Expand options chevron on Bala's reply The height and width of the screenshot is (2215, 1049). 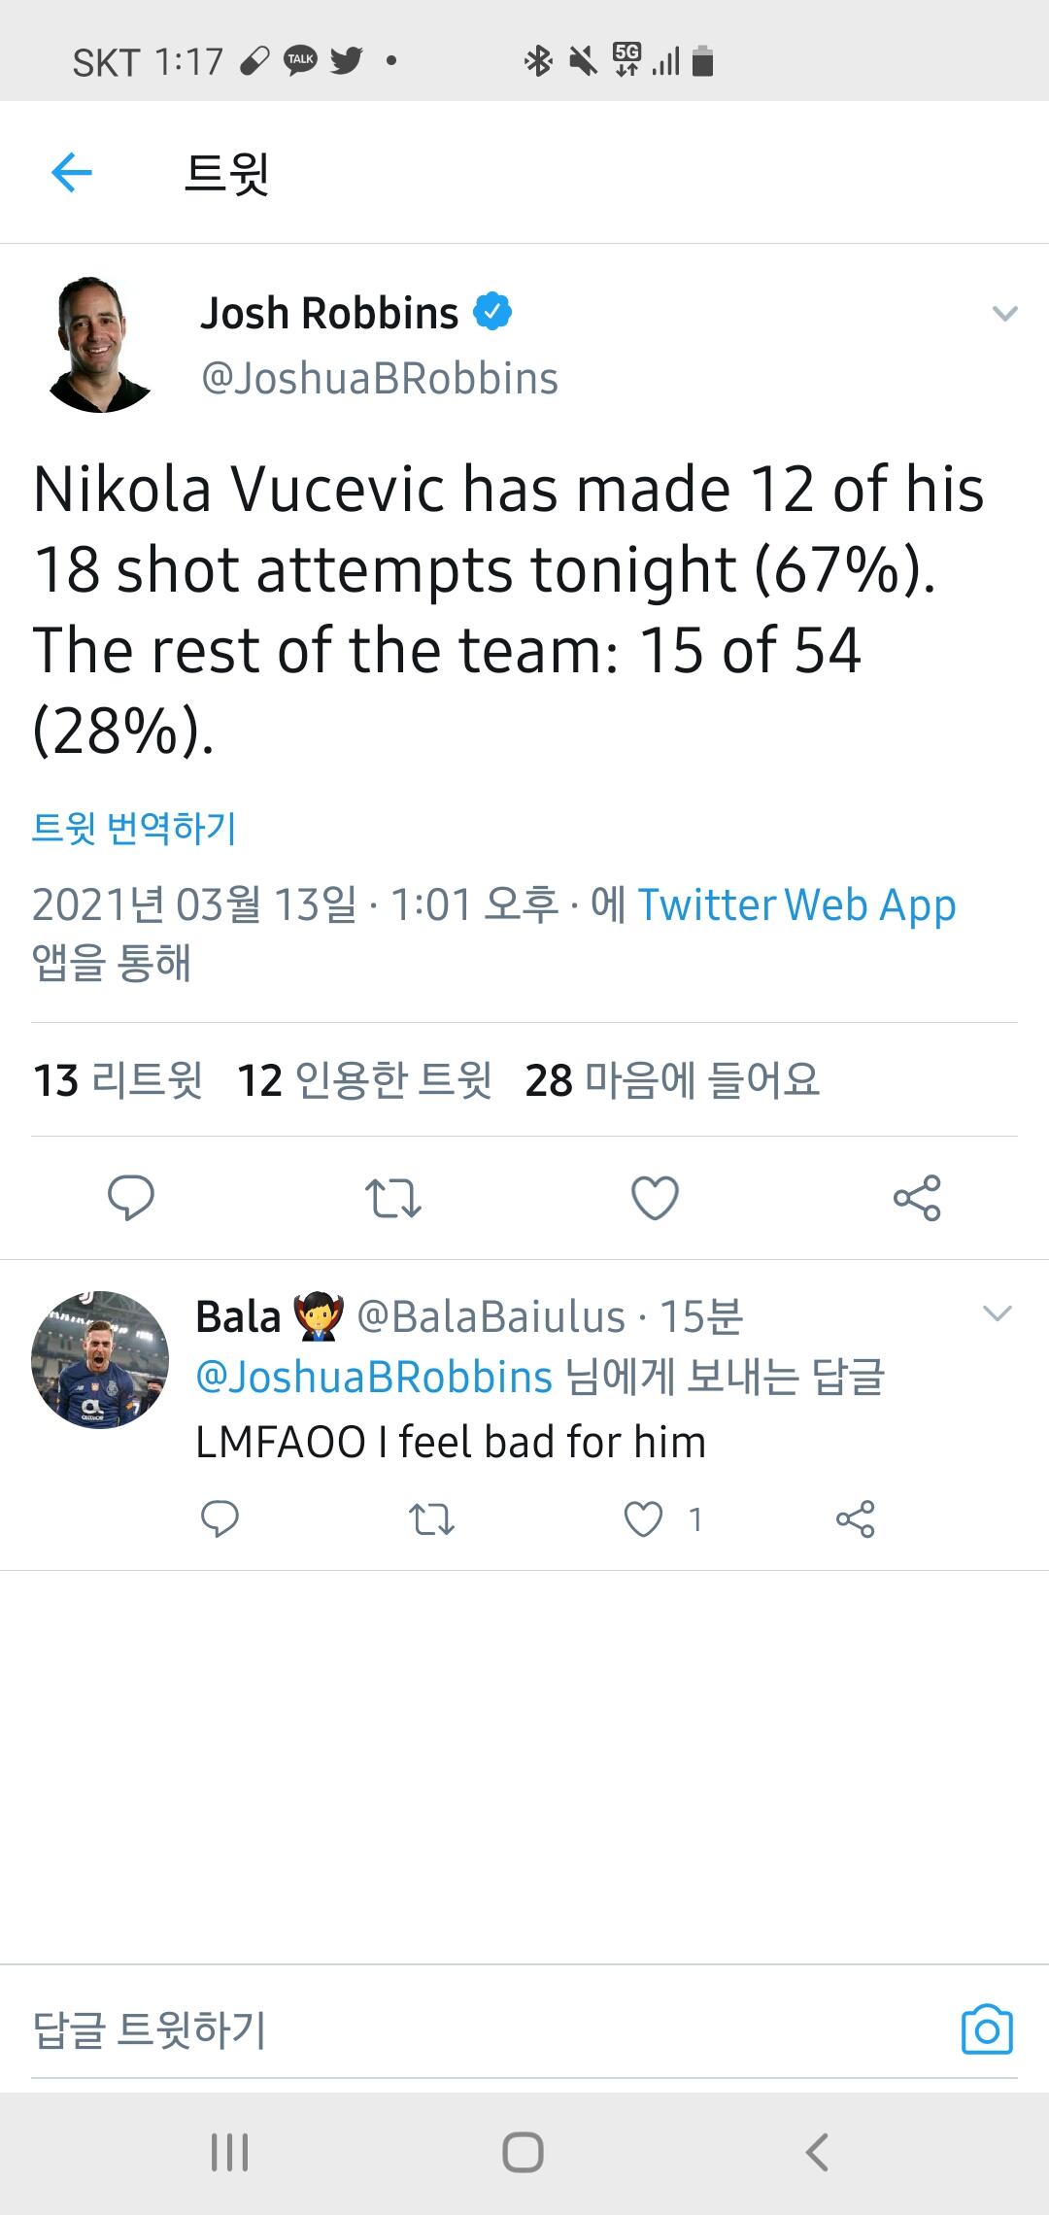pyautogui.click(x=998, y=1313)
